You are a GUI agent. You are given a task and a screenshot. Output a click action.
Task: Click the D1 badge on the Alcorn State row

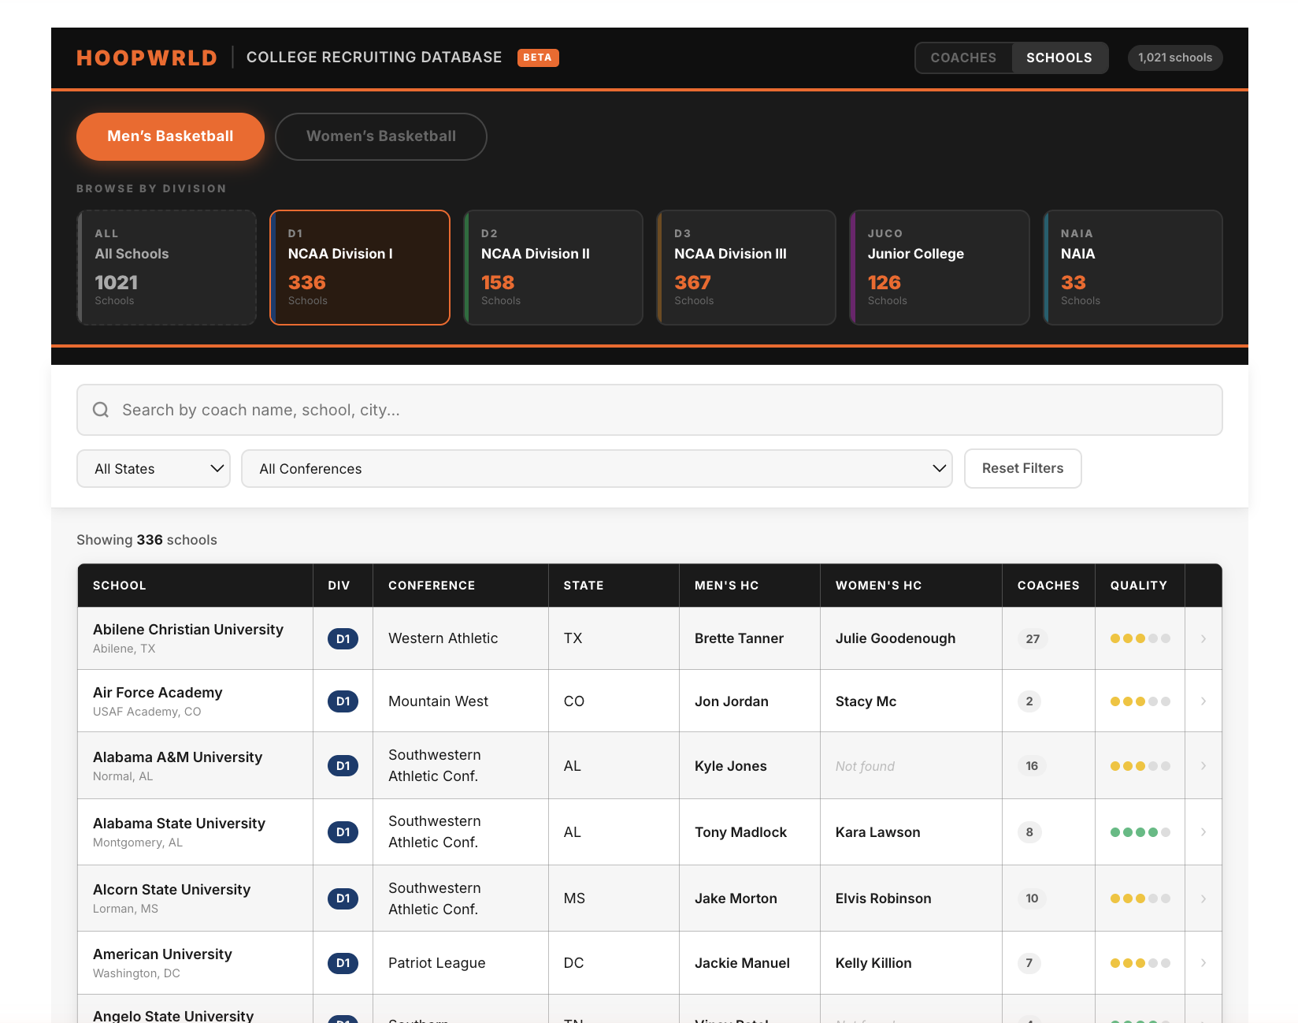pyautogui.click(x=343, y=898)
